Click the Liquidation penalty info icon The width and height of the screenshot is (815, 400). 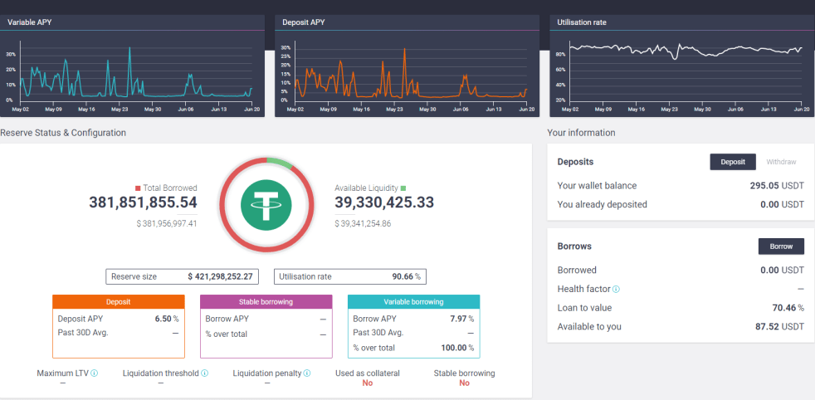tap(307, 373)
